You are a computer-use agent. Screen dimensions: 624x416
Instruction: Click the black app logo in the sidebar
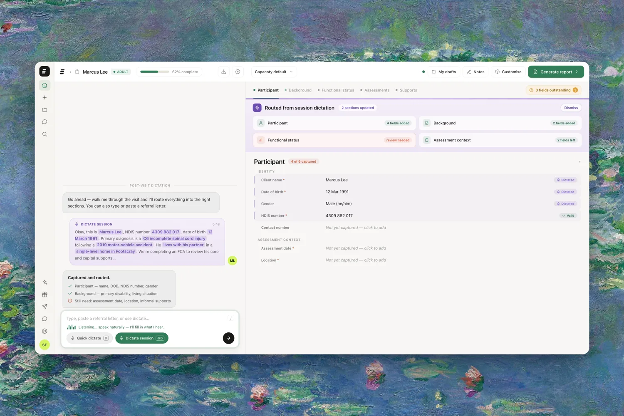pos(45,71)
